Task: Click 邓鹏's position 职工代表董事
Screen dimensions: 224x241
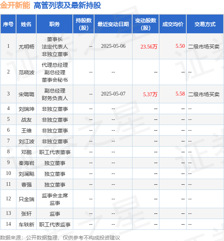Action: pos(55,152)
